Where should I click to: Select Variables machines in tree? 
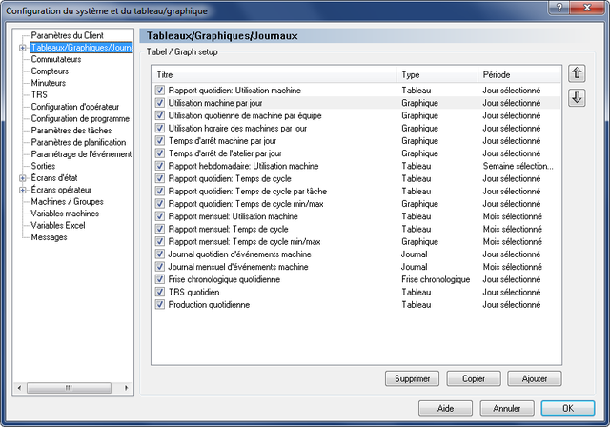coord(65,213)
